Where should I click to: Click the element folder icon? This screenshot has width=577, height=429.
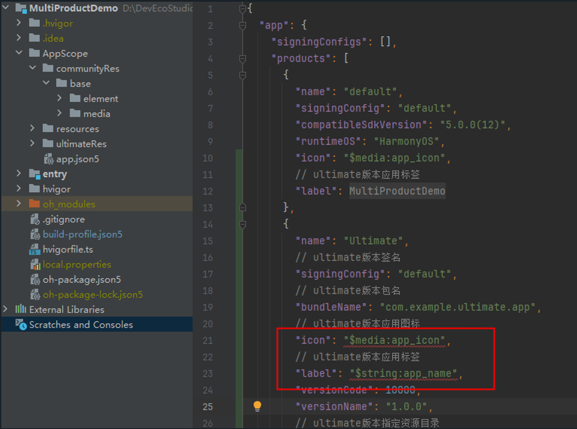(75, 98)
